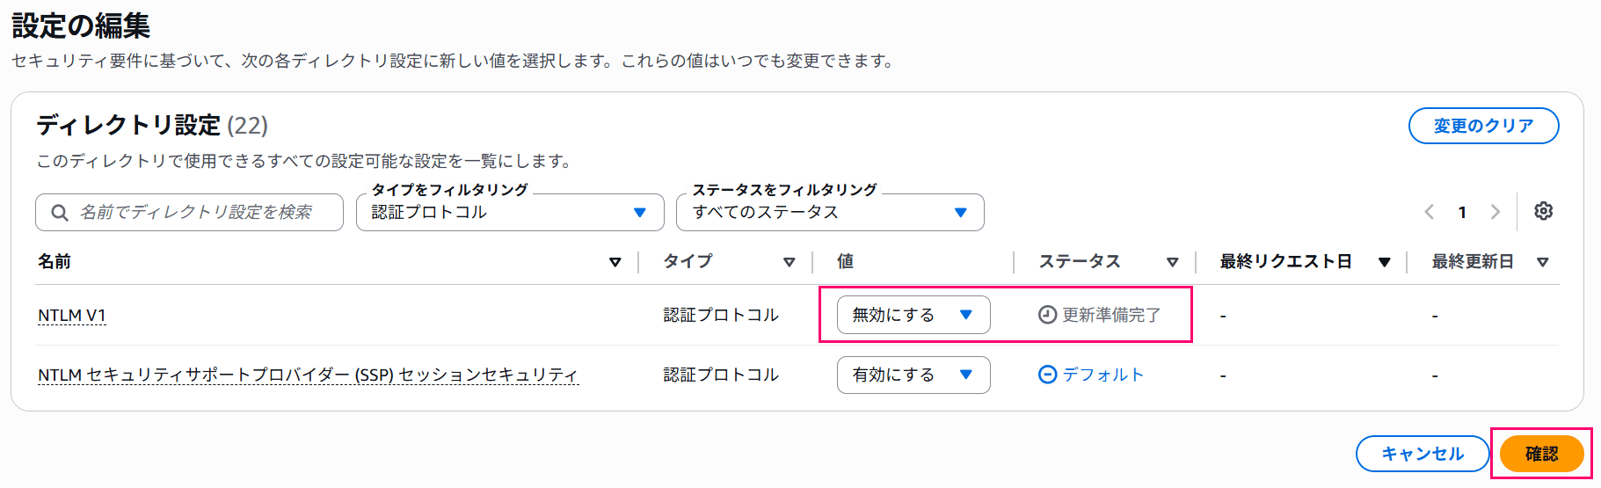Image resolution: width=1601 pixels, height=488 pixels.
Task: Click the orange 確認 button
Action: (x=1541, y=454)
